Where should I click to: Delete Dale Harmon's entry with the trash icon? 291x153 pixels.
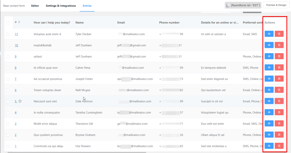pyautogui.click(x=279, y=101)
